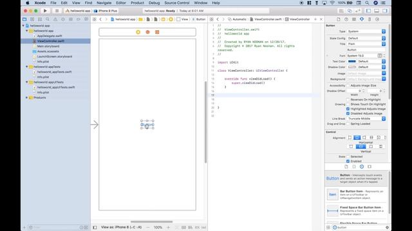Image resolution: width=412 pixels, height=231 pixels.
Task: Open the Navigate menu
Action: click(x=104, y=3)
